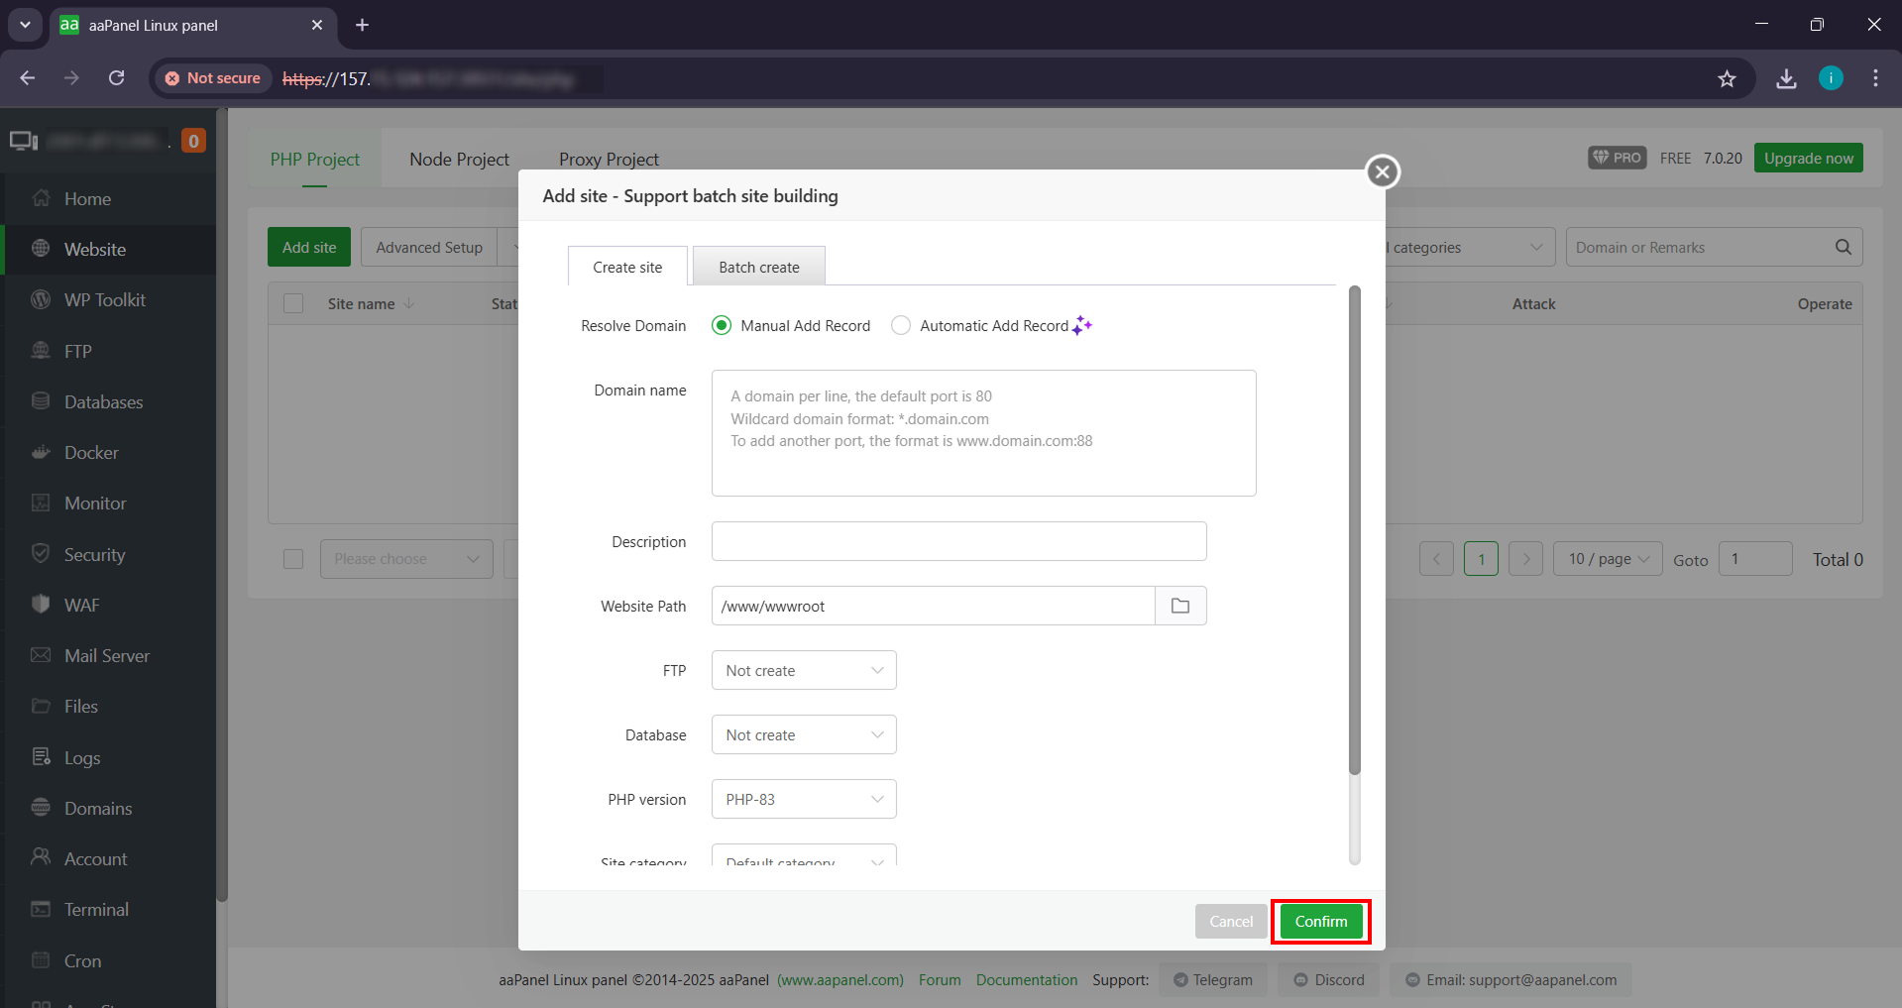Switch to the Batch create tab
This screenshot has height=1008, width=1902.
coord(757,266)
